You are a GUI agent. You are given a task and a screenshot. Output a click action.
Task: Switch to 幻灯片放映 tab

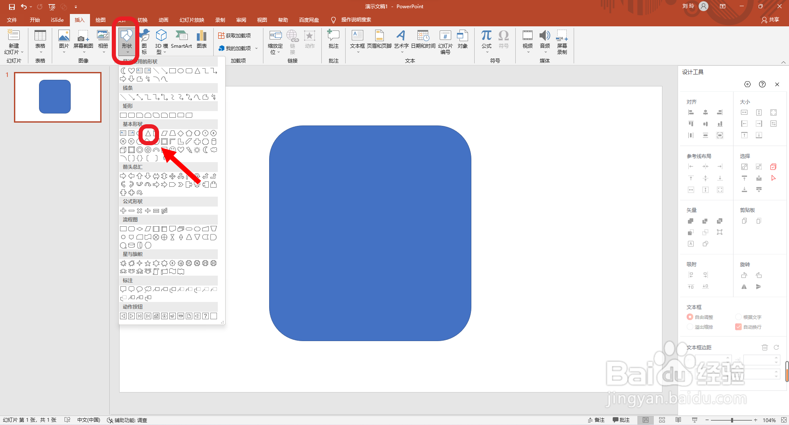pyautogui.click(x=192, y=20)
